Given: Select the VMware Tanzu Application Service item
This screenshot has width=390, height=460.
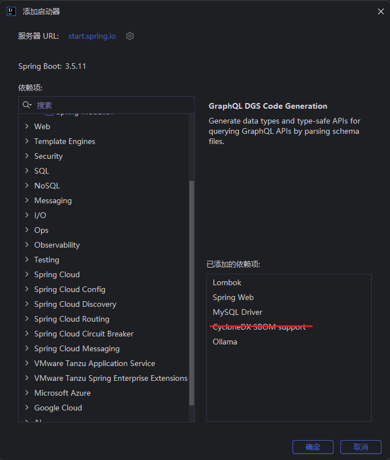Looking at the screenshot, I should click(x=95, y=363).
